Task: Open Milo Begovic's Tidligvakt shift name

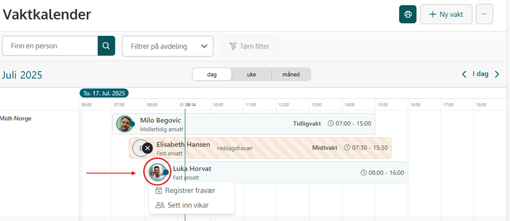Action: [307, 124]
